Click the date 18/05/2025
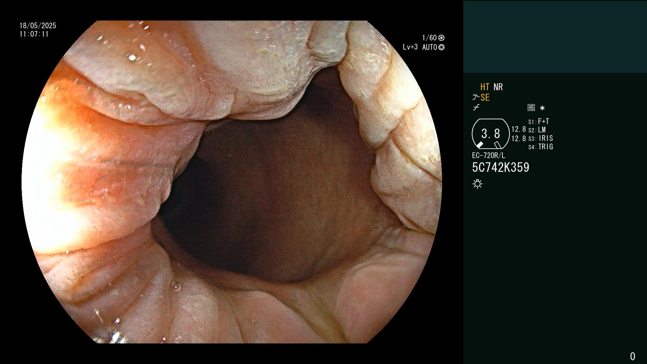647x364 pixels. [38, 26]
